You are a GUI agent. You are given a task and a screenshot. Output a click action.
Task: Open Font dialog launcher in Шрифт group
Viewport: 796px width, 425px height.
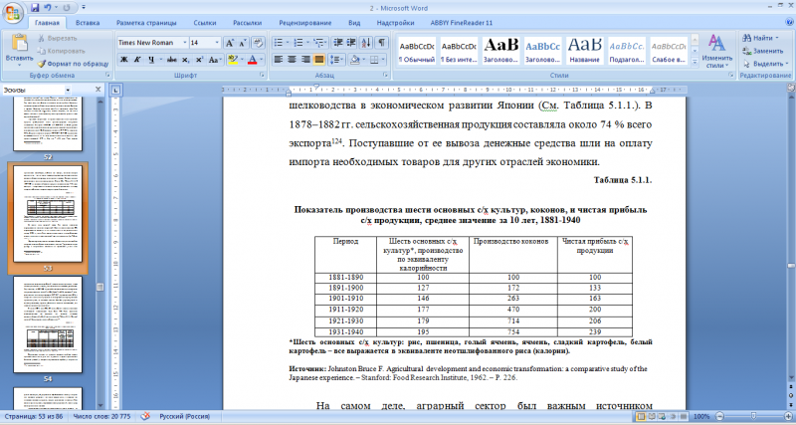[x=262, y=76]
